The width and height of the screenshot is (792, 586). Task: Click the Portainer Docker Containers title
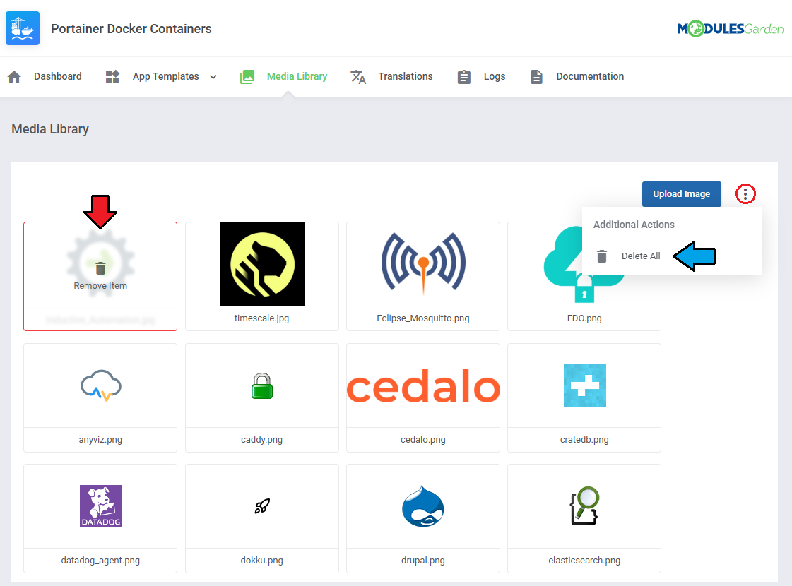[131, 29]
